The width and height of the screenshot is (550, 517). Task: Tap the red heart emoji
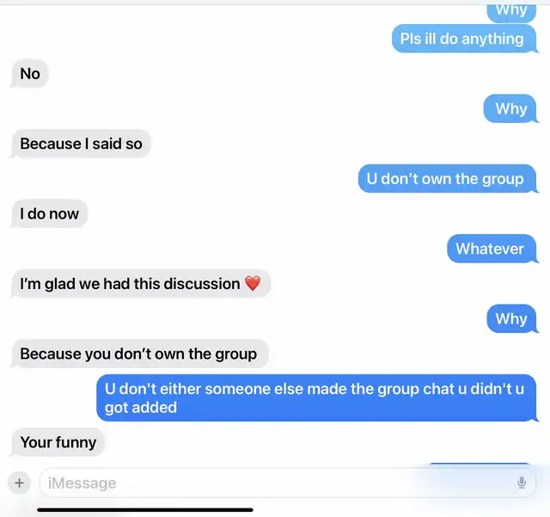(253, 283)
